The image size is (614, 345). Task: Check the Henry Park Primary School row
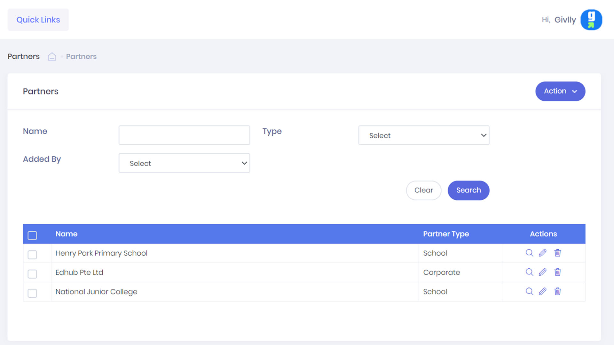[x=32, y=255]
